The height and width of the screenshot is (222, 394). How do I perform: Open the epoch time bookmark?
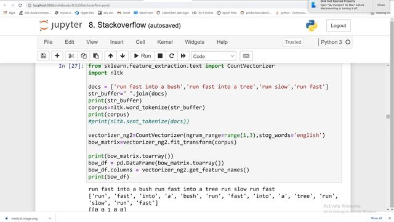[227, 12]
